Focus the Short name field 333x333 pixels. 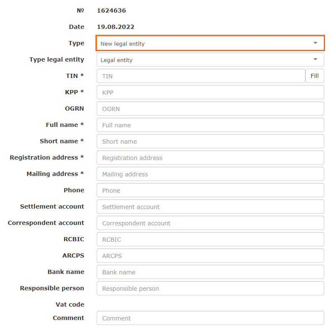click(210, 142)
